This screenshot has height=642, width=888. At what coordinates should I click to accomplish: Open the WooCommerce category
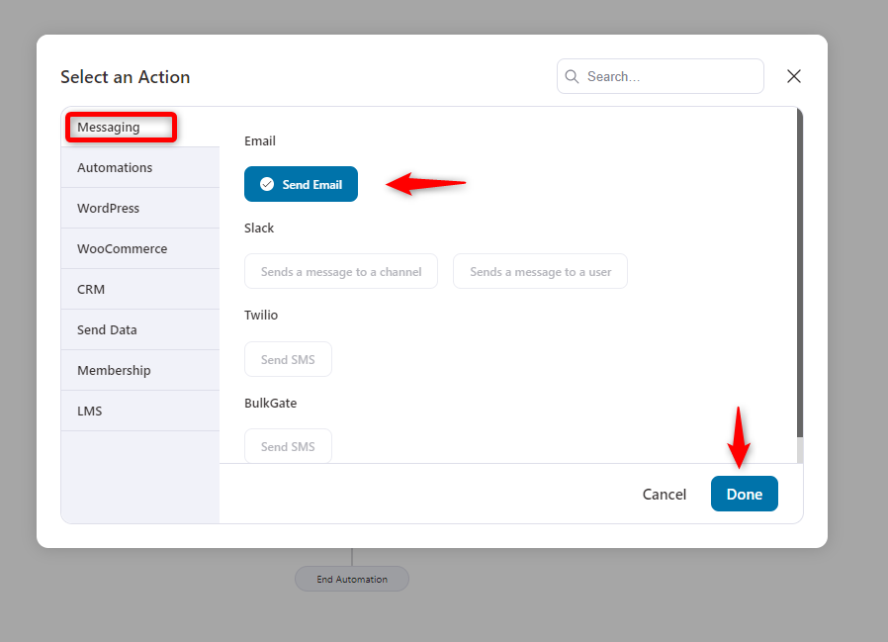point(140,248)
